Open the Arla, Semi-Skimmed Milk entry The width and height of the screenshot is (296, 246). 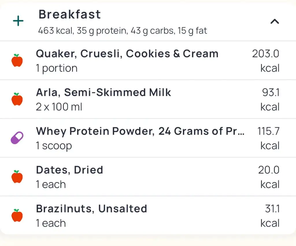click(103, 93)
